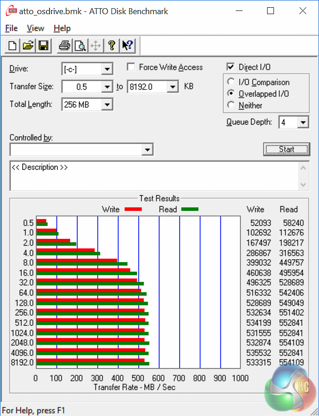The width and height of the screenshot is (319, 416).
Task: Expand Transfer Size maximum 8192.0 dropdown
Action: tap(172, 87)
